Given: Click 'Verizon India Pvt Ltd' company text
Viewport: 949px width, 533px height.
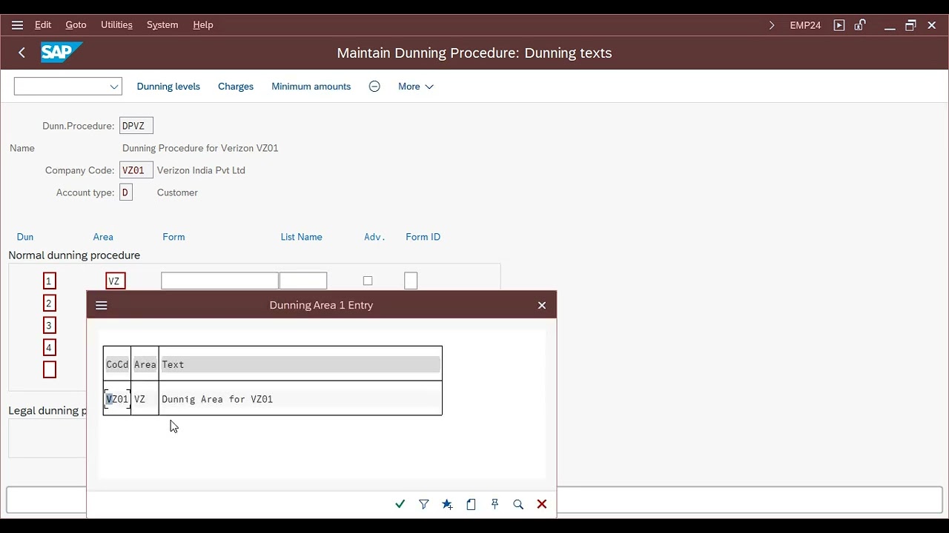Looking at the screenshot, I should [x=201, y=170].
